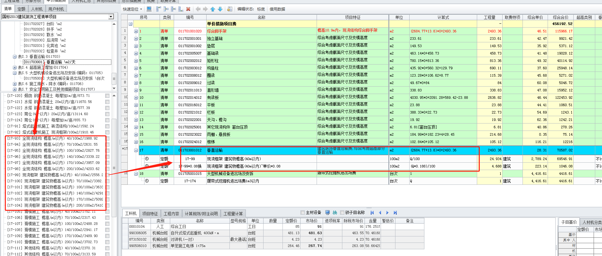Viewport: 602px width, 256px height.
Task: Click the scroll down arrow of the list tree
Action: coord(114,89)
